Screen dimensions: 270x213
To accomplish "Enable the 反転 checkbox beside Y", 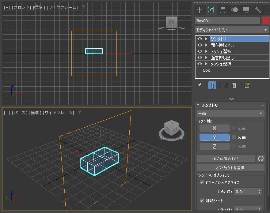I will pos(234,137).
